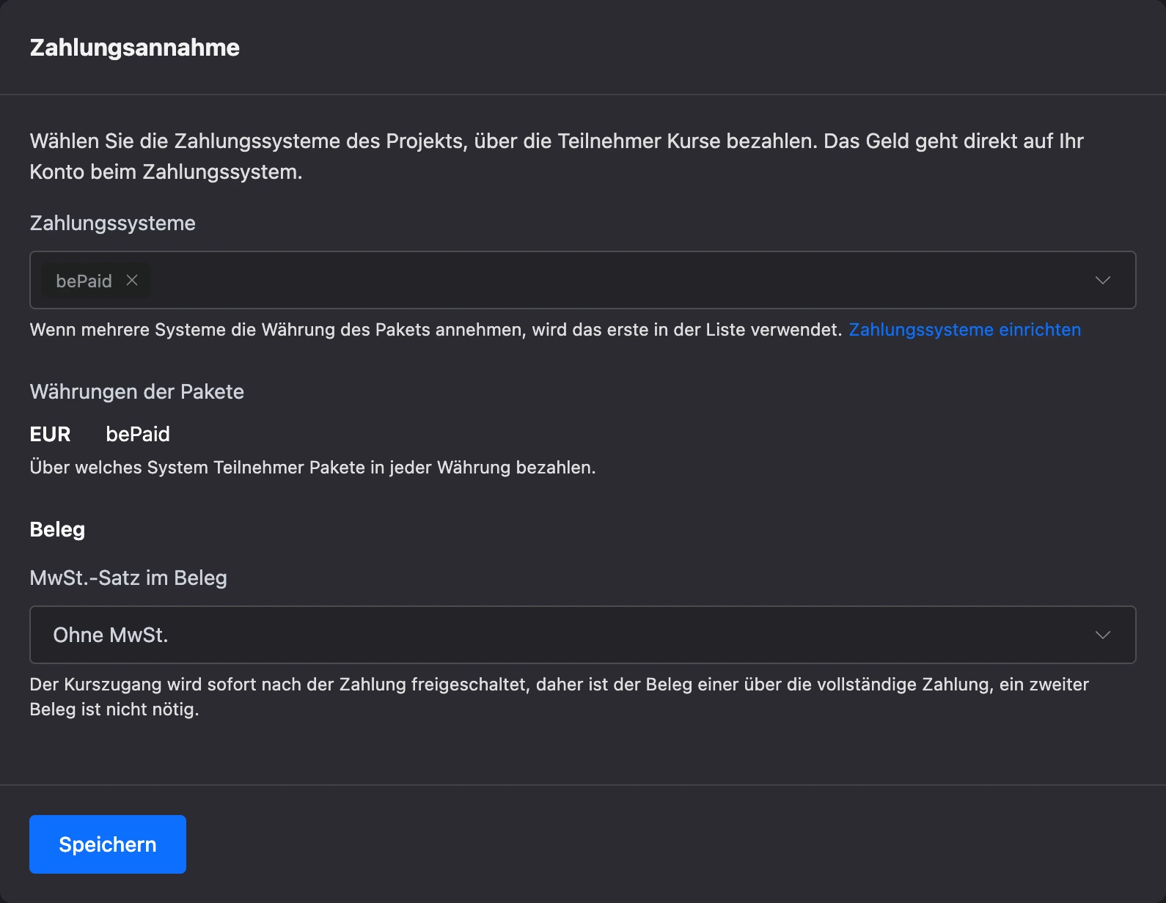This screenshot has height=903, width=1166.
Task: Expand the Zahlungssysteme dropdown chevron
Action: tap(1102, 281)
